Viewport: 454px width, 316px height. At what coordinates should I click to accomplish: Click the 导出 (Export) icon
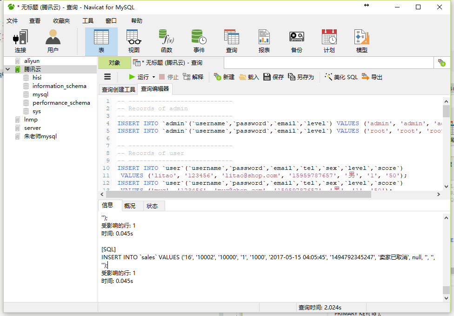[372, 77]
